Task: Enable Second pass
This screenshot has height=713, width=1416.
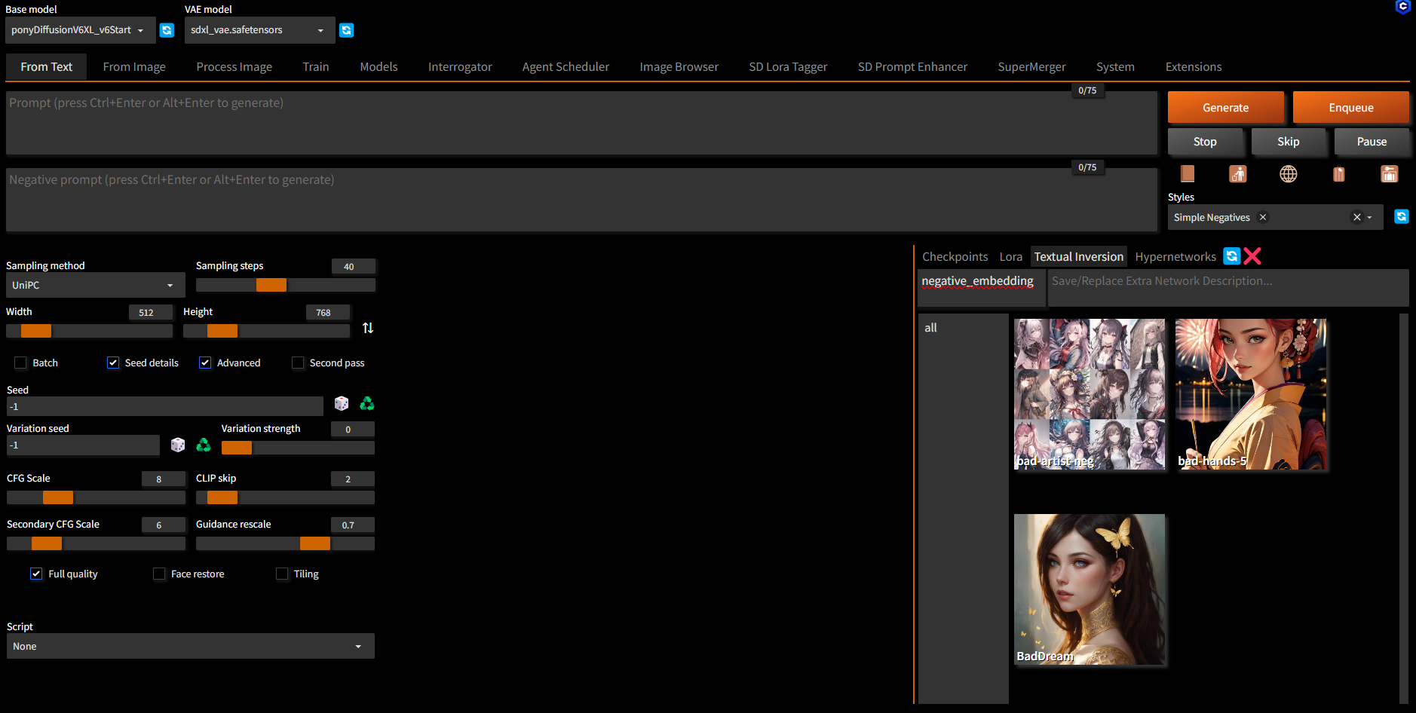Action: point(298,363)
